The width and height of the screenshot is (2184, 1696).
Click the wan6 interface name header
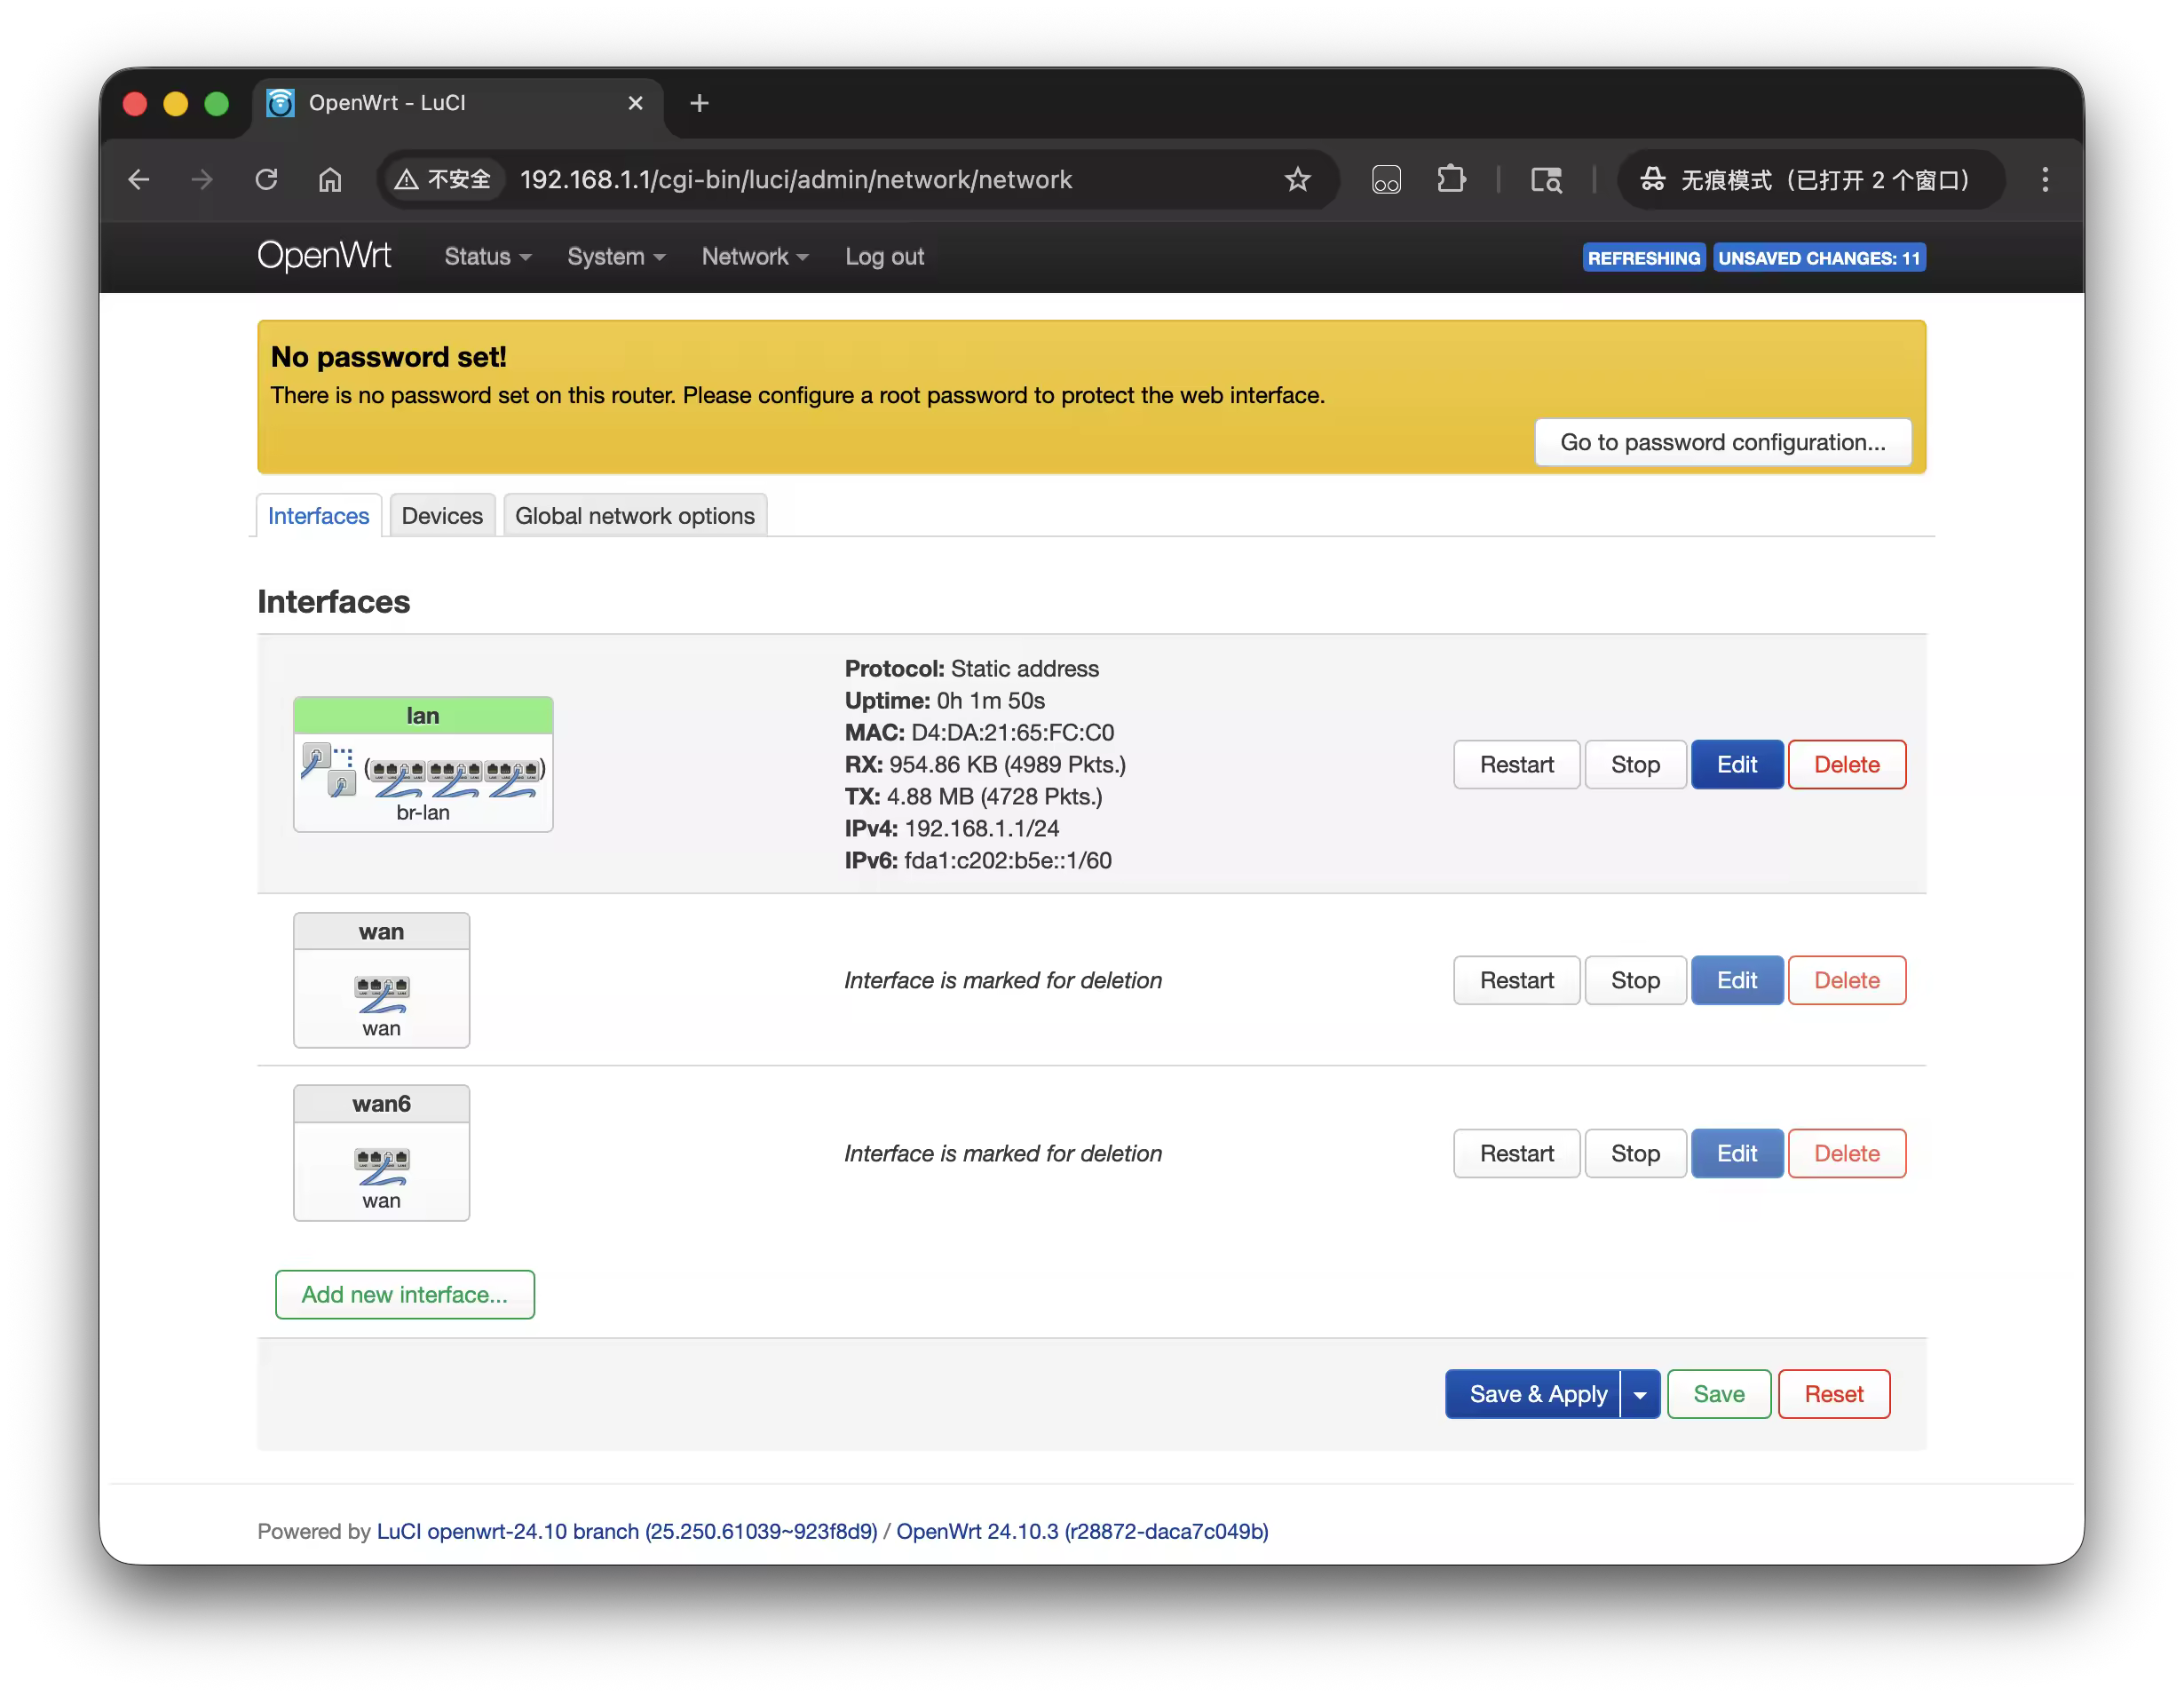382,1104
